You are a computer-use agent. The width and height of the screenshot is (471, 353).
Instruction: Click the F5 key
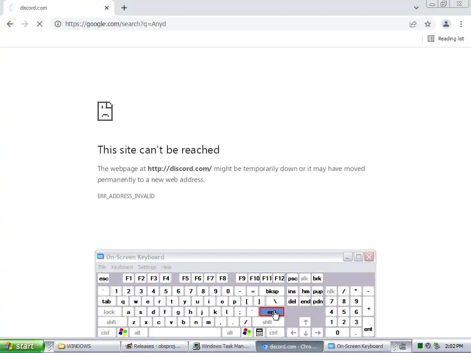click(x=185, y=279)
